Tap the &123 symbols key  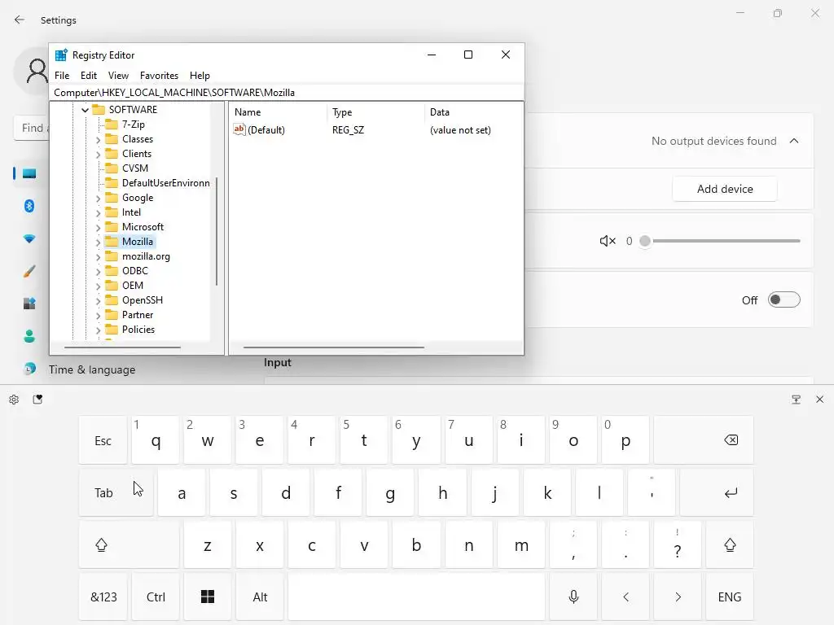pyautogui.click(x=103, y=597)
